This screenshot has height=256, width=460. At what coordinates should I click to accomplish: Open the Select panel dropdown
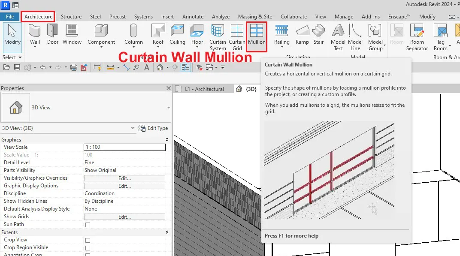pos(12,57)
